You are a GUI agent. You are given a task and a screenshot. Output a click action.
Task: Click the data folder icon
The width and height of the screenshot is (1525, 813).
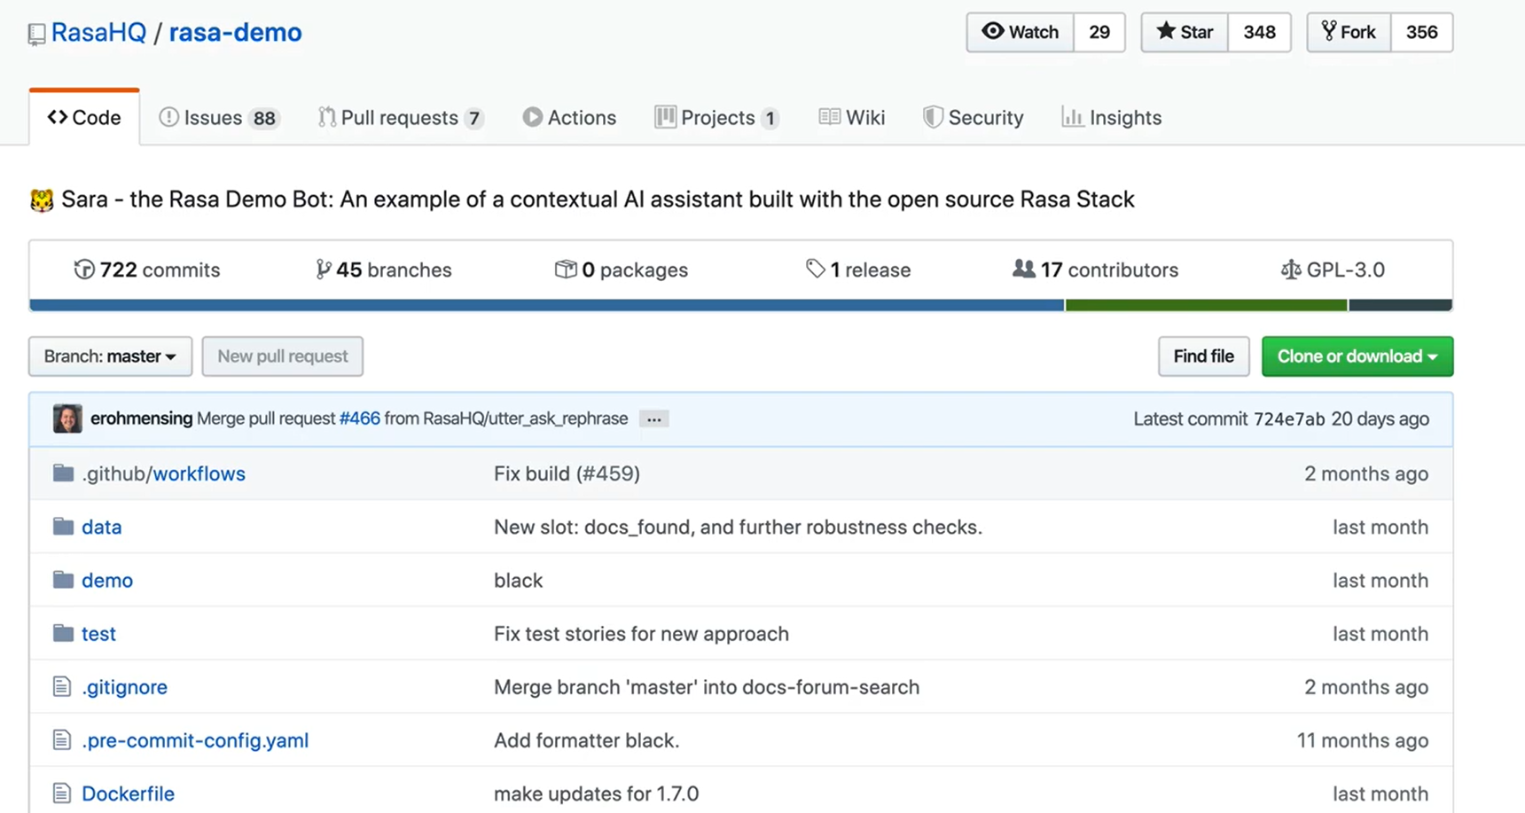click(63, 527)
